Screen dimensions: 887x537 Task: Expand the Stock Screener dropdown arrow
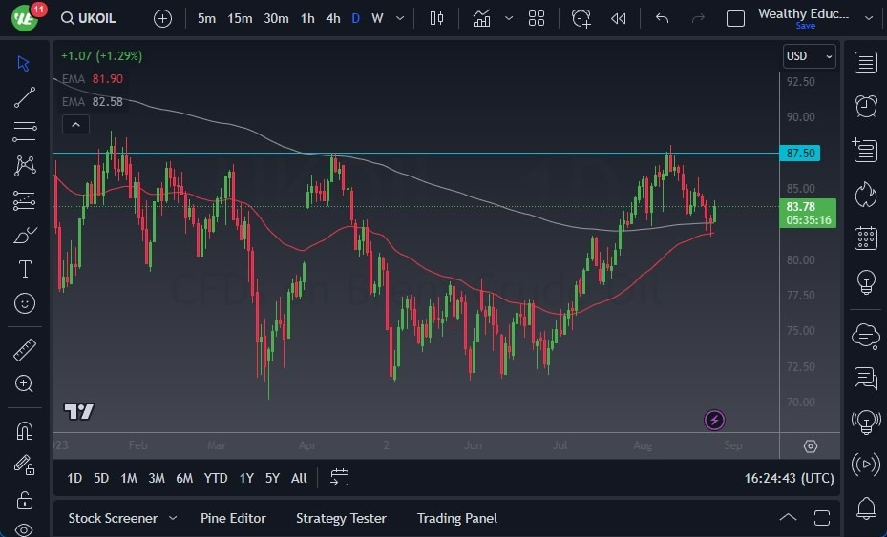pos(173,518)
